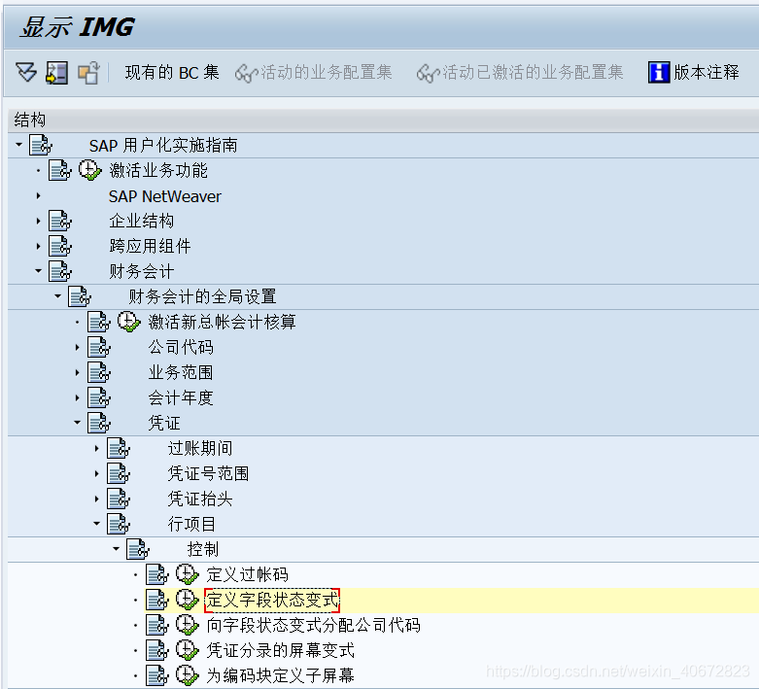Screen dimensions: 759x689
Task: Open documentation icon for 凭证抬头
Action: [119, 499]
